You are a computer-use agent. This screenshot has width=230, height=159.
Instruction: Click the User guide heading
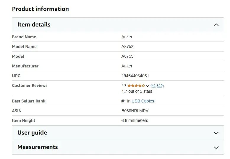click(32, 133)
